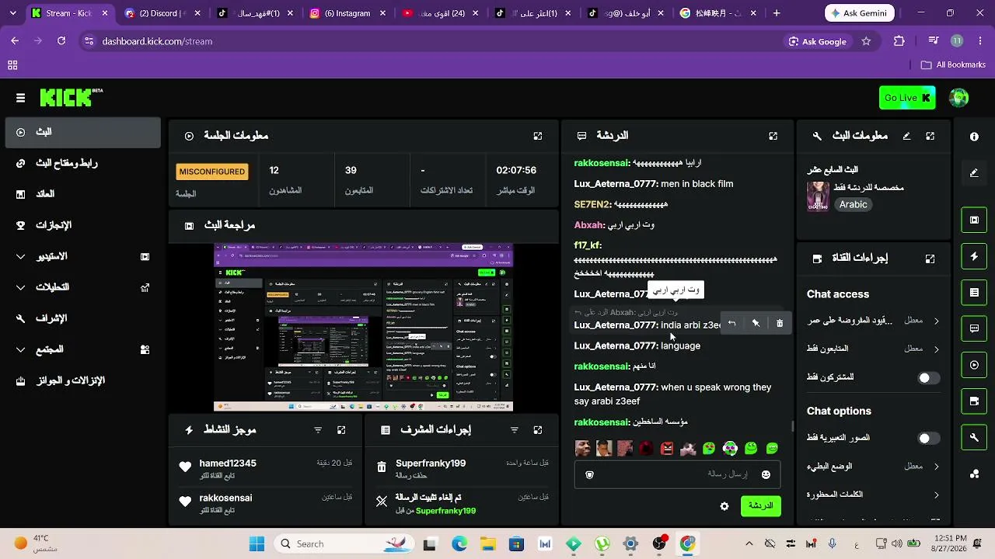The height and width of the screenshot is (559, 995).
Task: Toggle the stream preview widget in the right rail
Action: click(974, 220)
